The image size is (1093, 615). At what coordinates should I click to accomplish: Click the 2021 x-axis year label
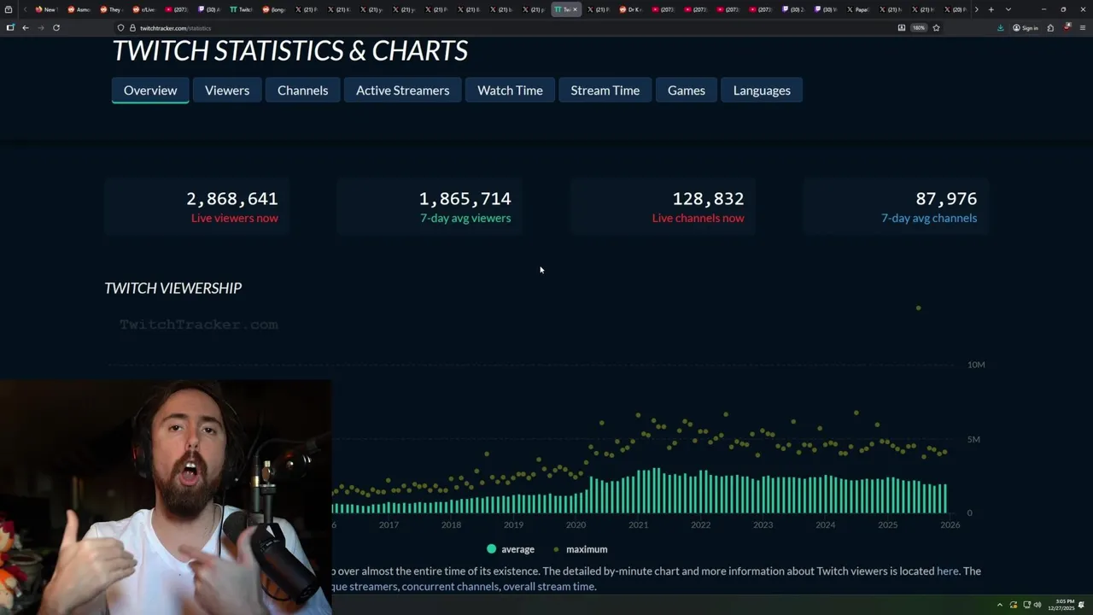[638, 524]
